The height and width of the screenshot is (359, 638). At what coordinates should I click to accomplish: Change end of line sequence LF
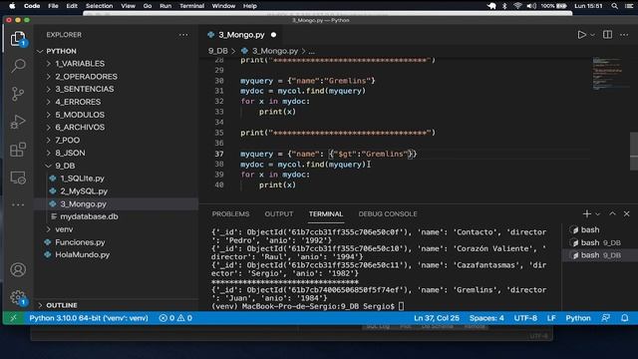click(x=551, y=318)
